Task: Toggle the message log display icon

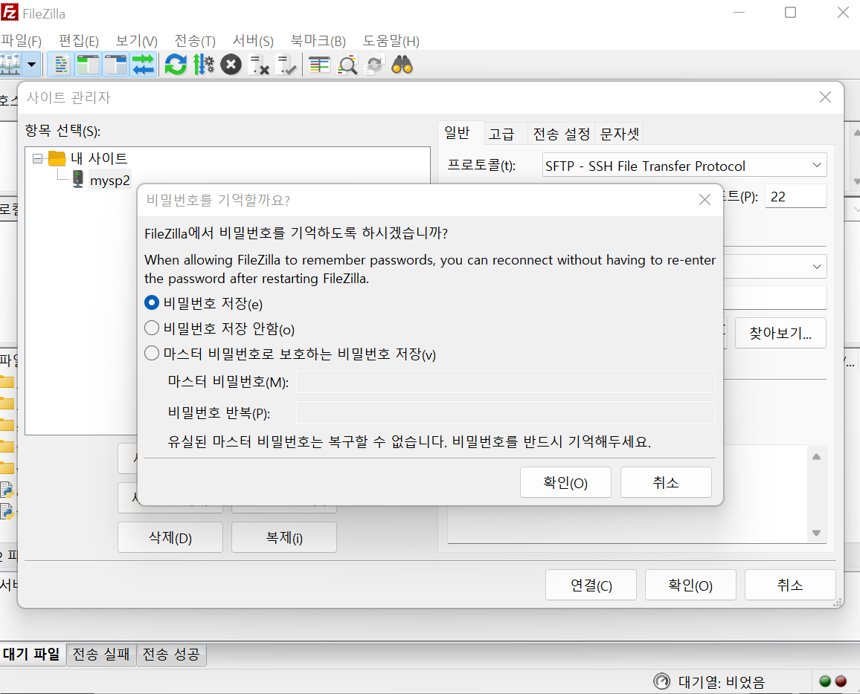Action: [61, 65]
